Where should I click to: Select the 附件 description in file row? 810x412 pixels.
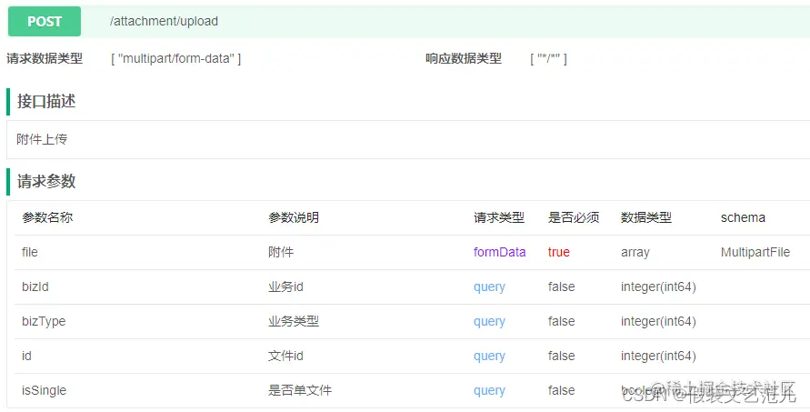point(281,252)
